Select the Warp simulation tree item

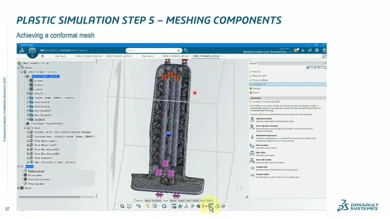coord(36,184)
